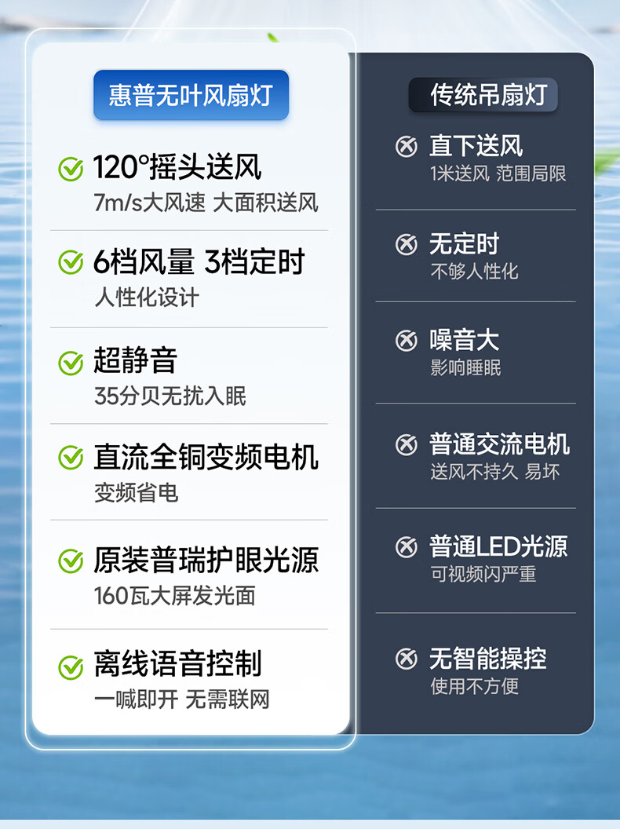Click the 送风不持久 易坏 description
The image size is (620, 829).
click(x=495, y=472)
